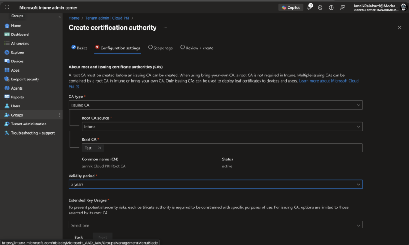Click the Back button
The height and width of the screenshot is (245, 409).
(x=79, y=237)
